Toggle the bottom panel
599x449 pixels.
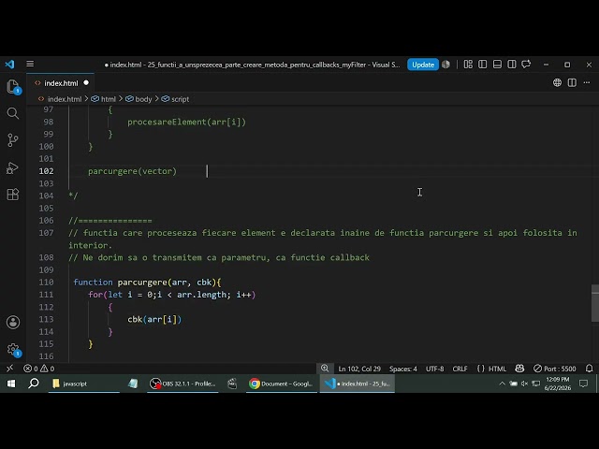(x=497, y=65)
